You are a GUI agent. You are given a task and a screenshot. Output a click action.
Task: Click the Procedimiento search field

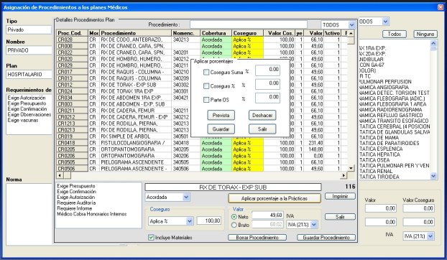pos(249,24)
